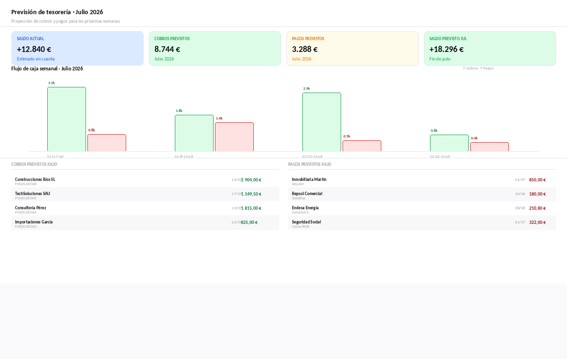The width and height of the screenshot is (567, 359).
Task: Select the Saldo previsto Jul card
Action: [490, 49]
